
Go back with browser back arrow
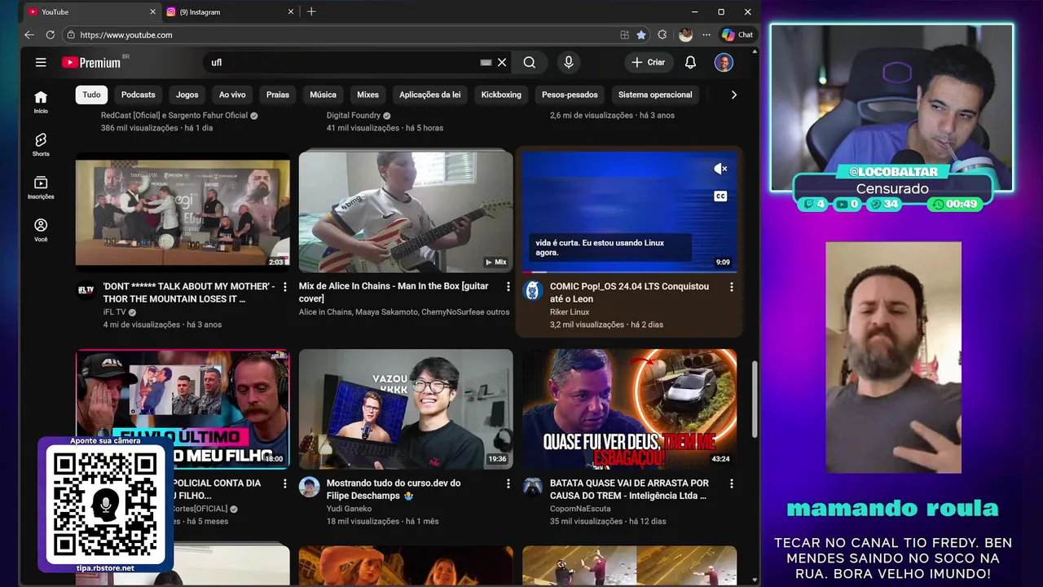click(x=29, y=35)
